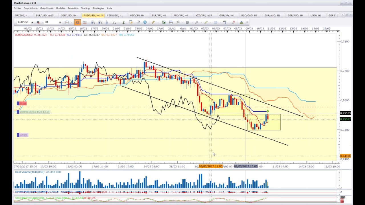365x205 pixels.
Task: Close the AUD/USD, H4 tab
Action: (x=102, y=15)
